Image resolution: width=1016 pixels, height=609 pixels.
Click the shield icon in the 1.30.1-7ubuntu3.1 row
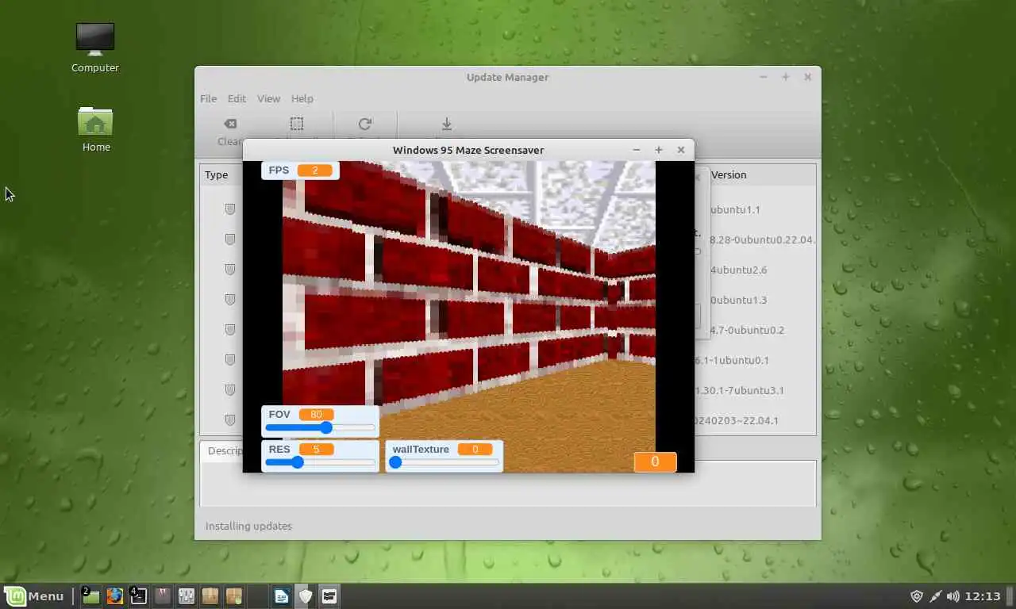pyautogui.click(x=230, y=390)
